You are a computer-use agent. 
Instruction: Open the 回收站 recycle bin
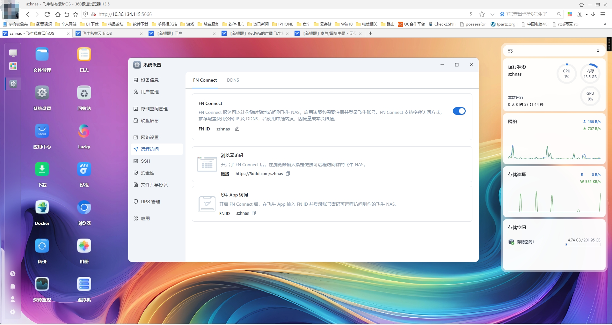point(84,93)
